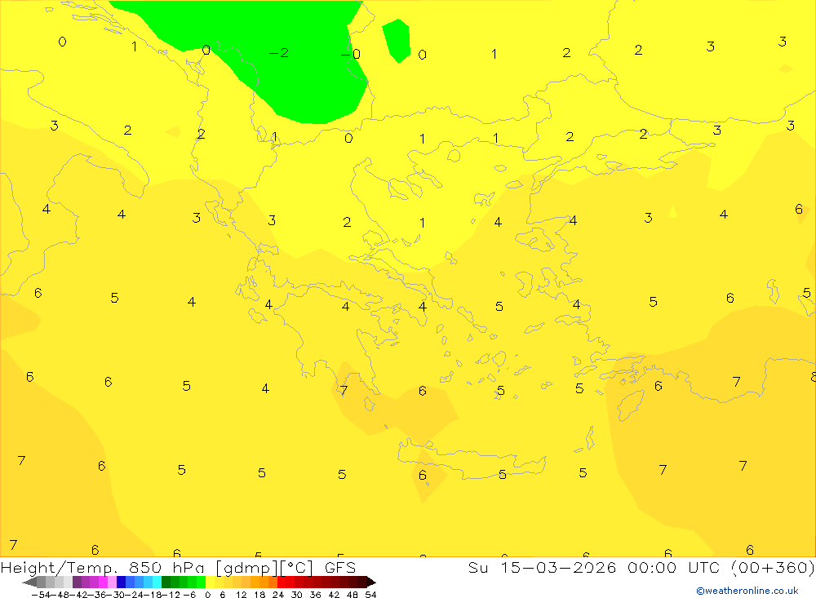Click the '24' color scale label

tap(278, 595)
